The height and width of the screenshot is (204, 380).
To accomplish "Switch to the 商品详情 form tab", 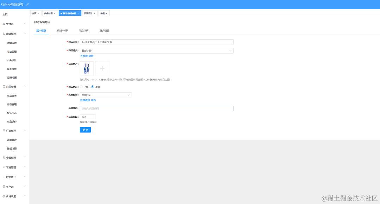I will [84, 31].
